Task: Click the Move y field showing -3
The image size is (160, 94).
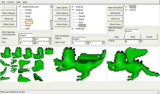Action: [95, 43]
